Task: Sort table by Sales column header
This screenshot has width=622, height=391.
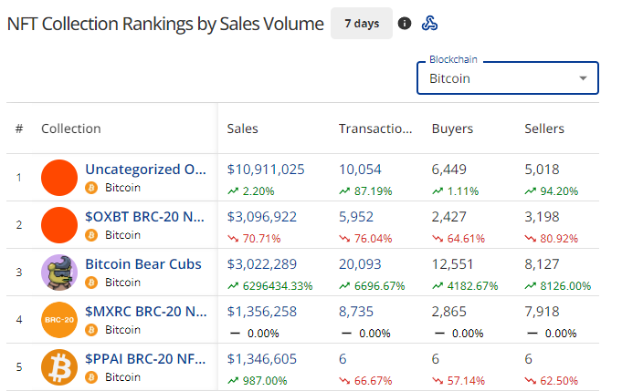Action: (243, 129)
